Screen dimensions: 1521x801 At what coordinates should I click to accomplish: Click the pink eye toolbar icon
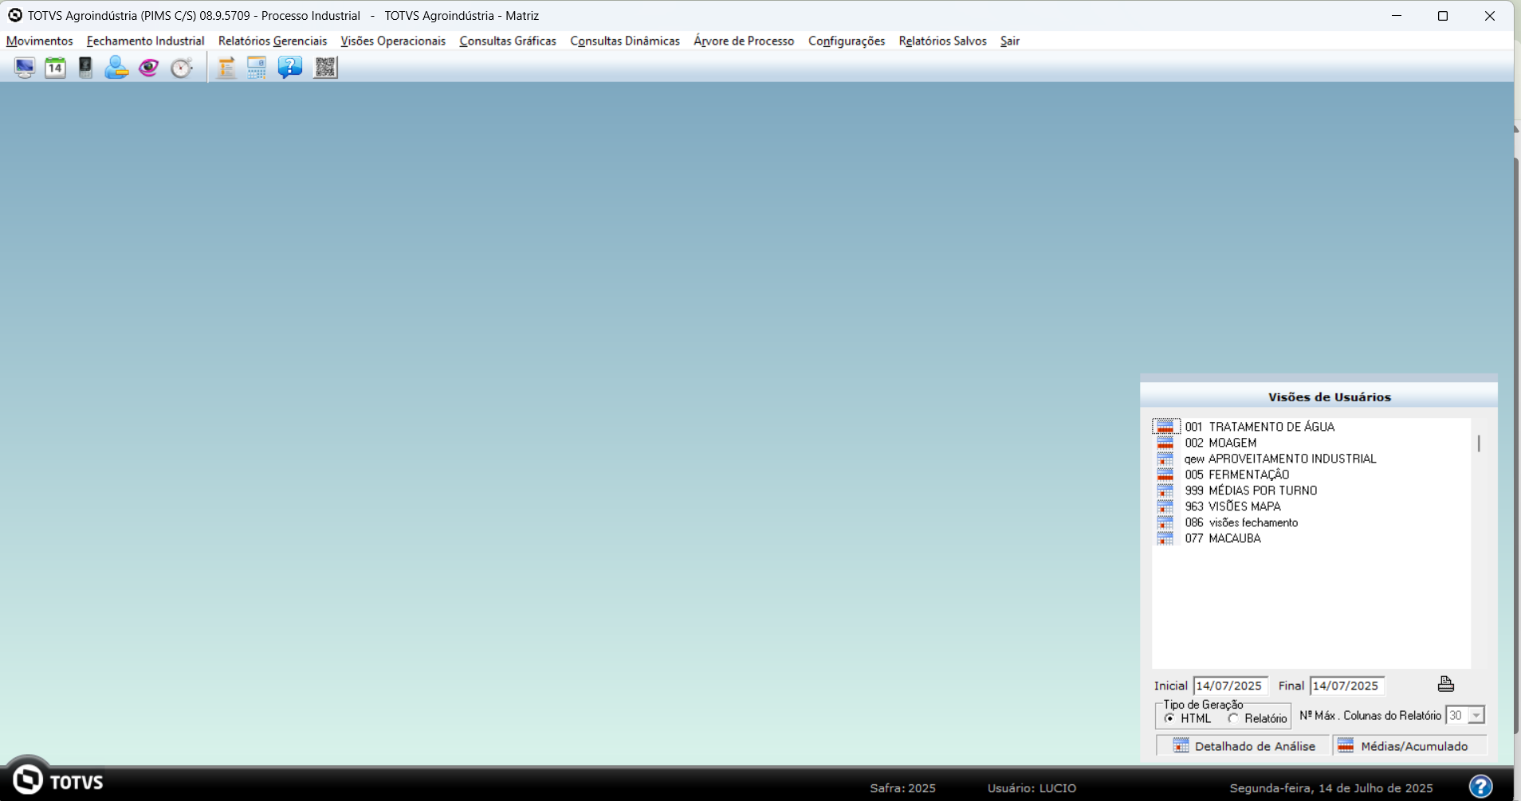[149, 68]
